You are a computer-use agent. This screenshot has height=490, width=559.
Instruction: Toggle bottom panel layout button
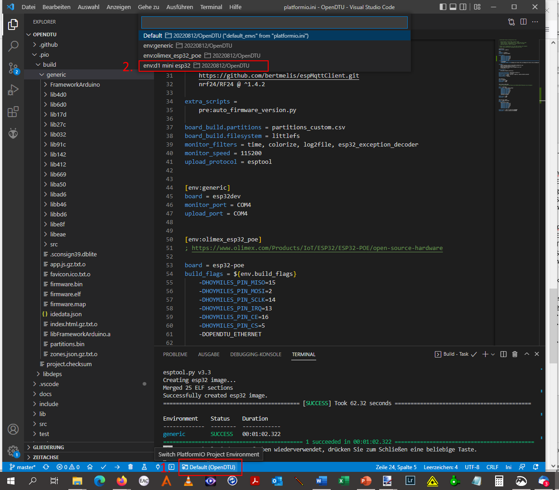[453, 7]
